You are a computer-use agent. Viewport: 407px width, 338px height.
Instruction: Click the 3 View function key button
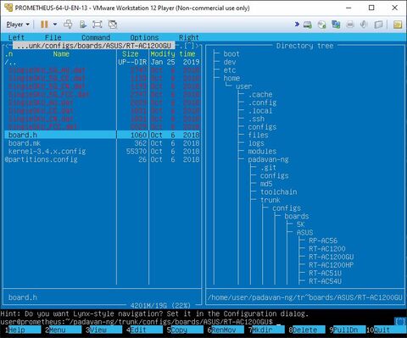coord(104,330)
